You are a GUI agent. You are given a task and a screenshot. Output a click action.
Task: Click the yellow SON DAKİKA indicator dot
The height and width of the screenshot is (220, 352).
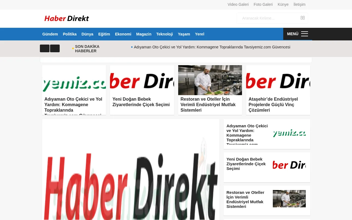tap(73, 48)
